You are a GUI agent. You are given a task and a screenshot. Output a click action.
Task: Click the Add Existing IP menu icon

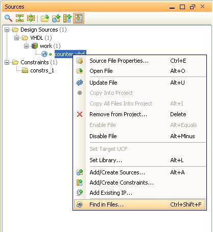point(80,193)
